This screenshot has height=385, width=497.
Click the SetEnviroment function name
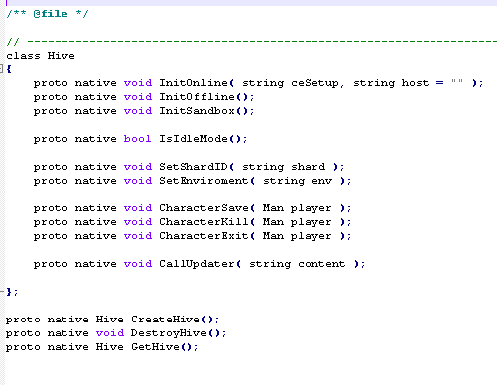(203, 181)
